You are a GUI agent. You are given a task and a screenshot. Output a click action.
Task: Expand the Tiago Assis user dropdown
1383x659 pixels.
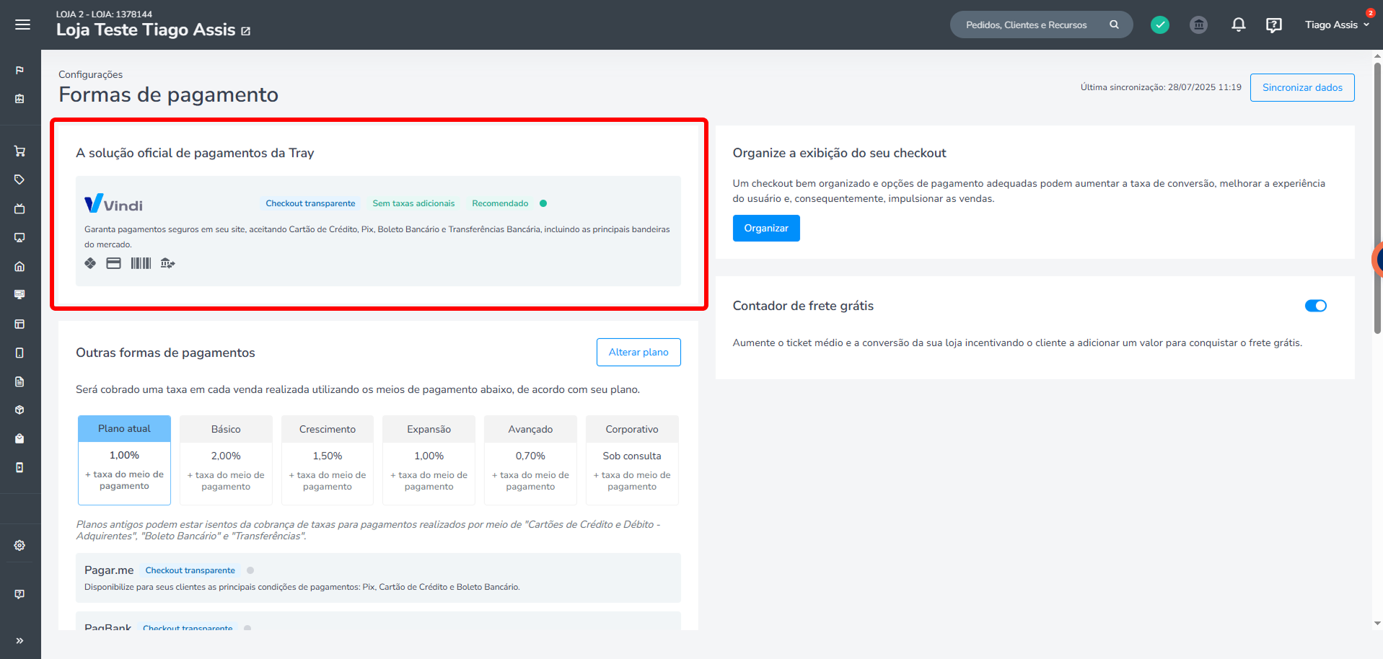coord(1336,25)
